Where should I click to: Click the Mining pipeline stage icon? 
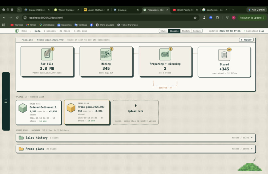tap(106, 54)
